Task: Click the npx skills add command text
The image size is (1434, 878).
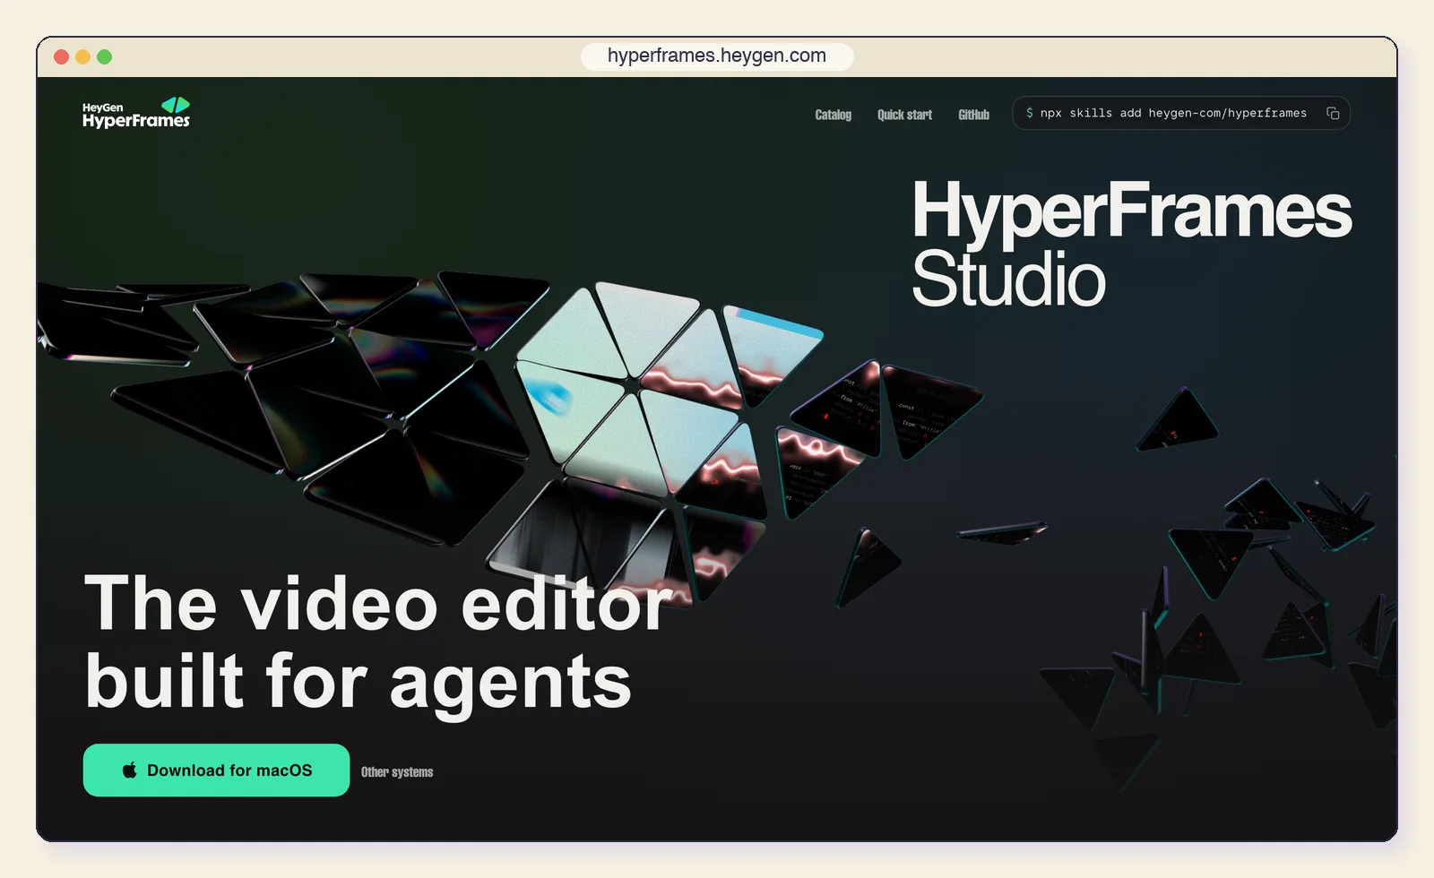Action: tap(1173, 114)
